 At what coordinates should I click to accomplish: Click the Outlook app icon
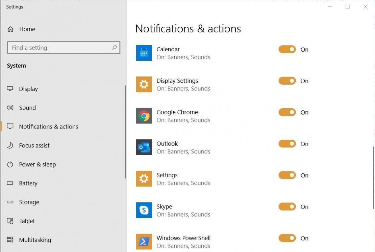pos(144,147)
